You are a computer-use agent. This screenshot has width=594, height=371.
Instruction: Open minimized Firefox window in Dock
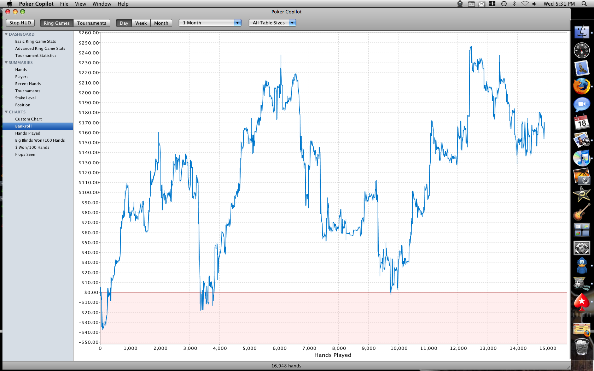(582, 330)
